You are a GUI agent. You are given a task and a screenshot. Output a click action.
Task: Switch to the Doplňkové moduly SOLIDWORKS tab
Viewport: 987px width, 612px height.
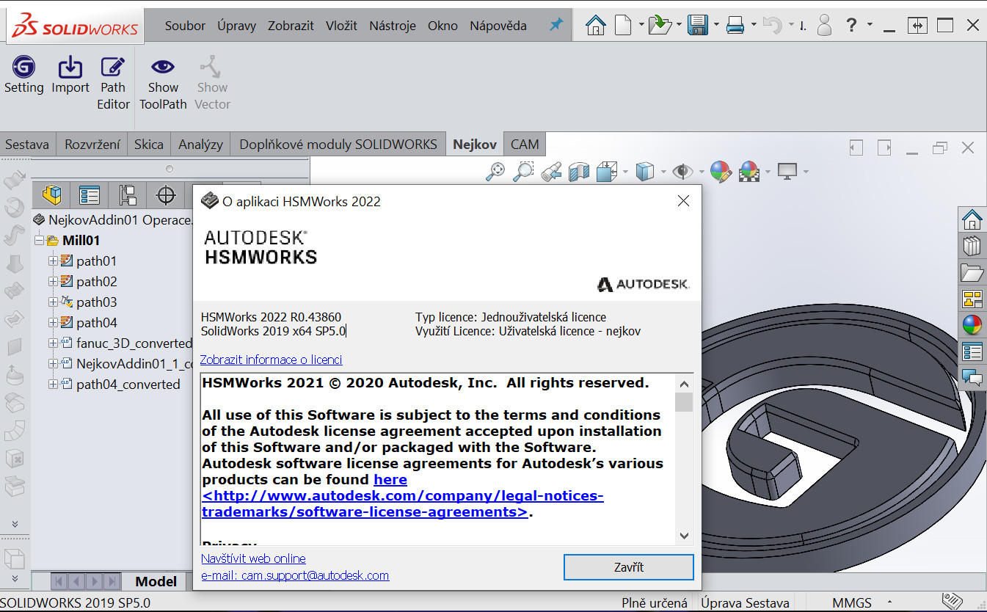(x=338, y=144)
